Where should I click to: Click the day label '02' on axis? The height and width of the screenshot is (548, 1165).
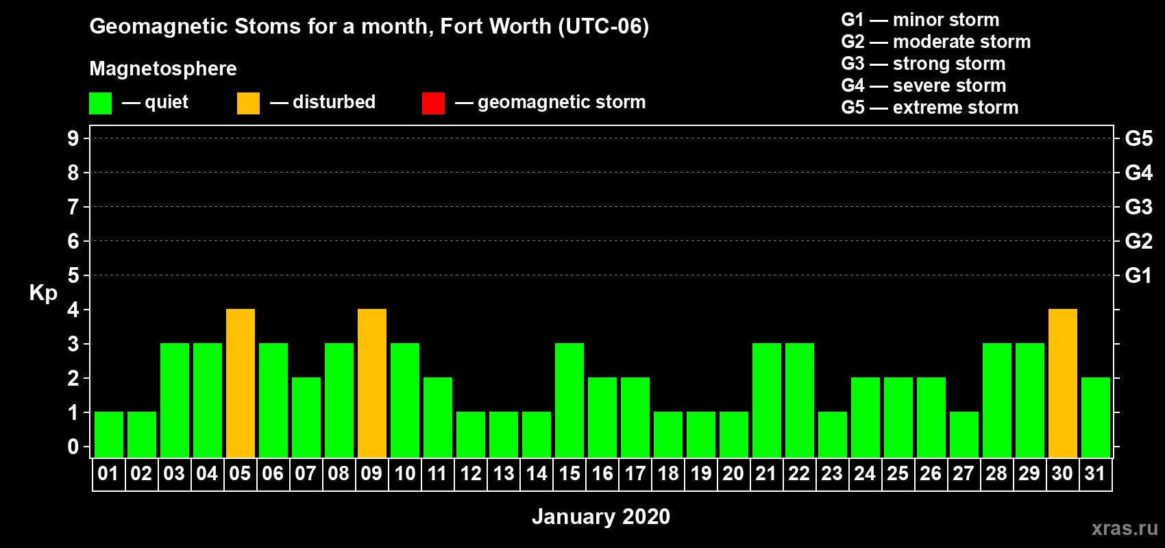coord(141,474)
